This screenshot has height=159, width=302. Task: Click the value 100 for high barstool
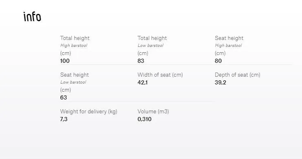tap(65, 61)
